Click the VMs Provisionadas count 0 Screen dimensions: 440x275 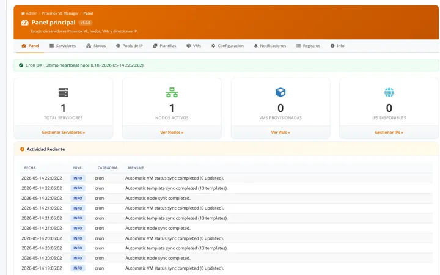(280, 108)
